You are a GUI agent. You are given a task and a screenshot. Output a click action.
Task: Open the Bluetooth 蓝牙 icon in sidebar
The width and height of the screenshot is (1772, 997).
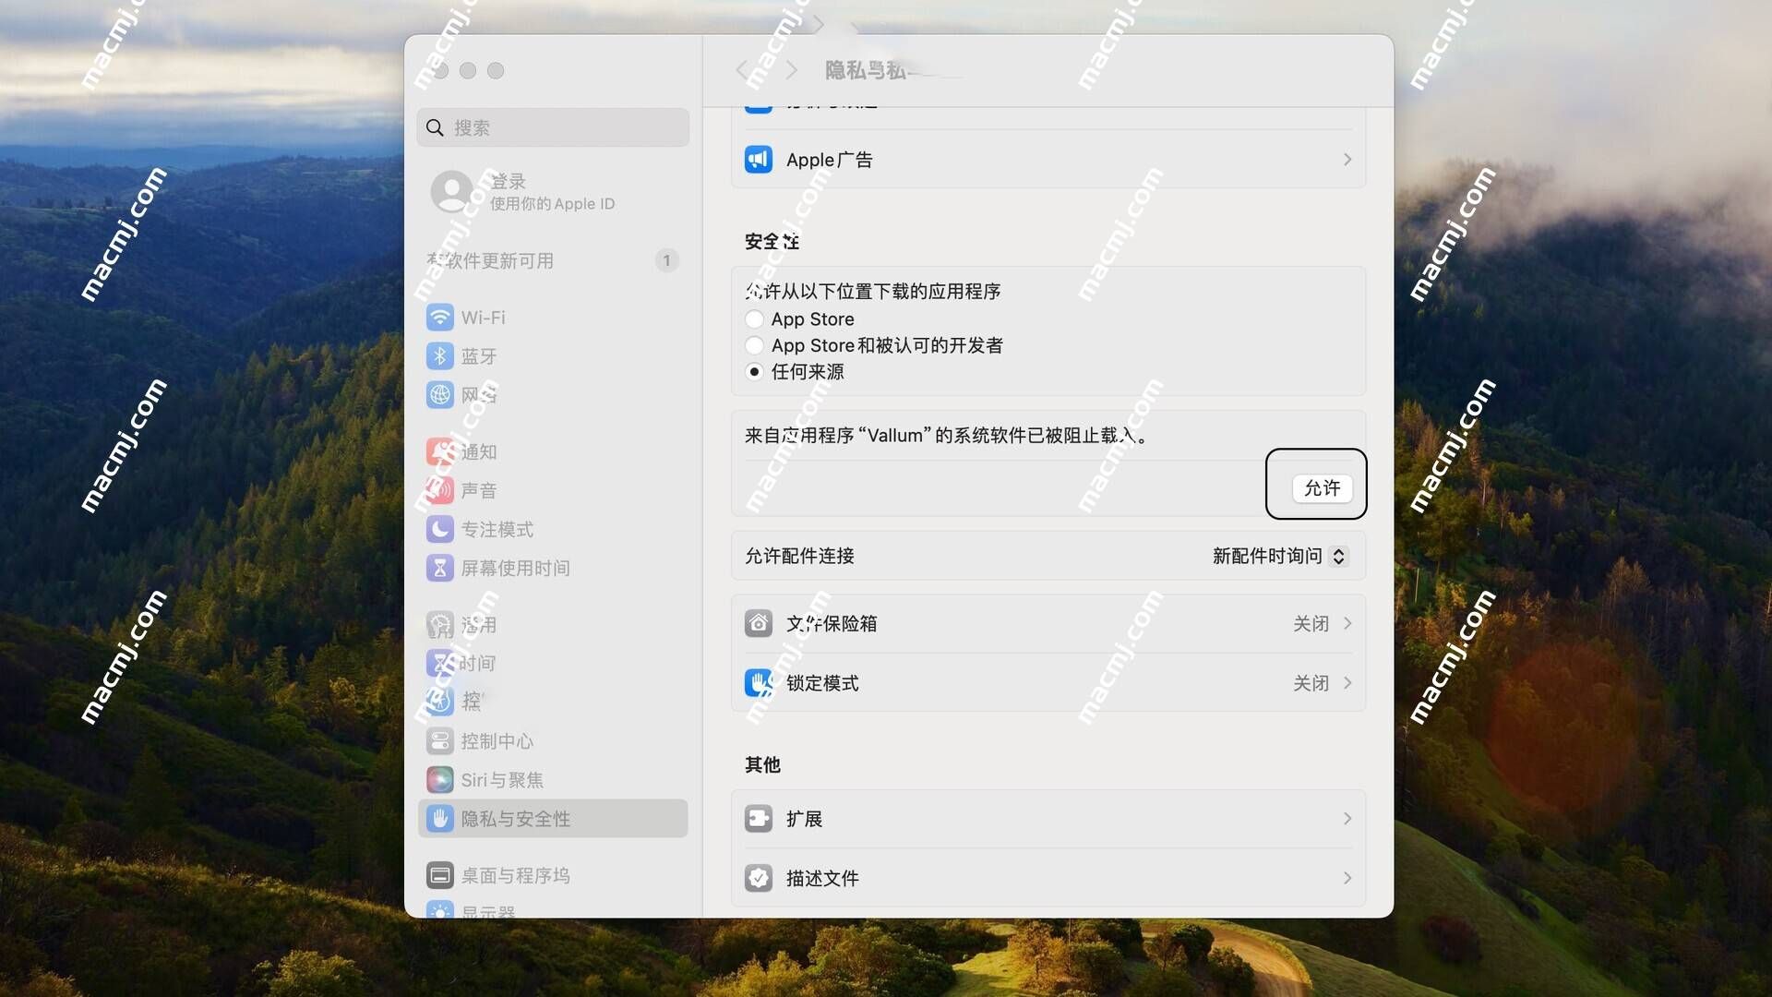tap(440, 356)
